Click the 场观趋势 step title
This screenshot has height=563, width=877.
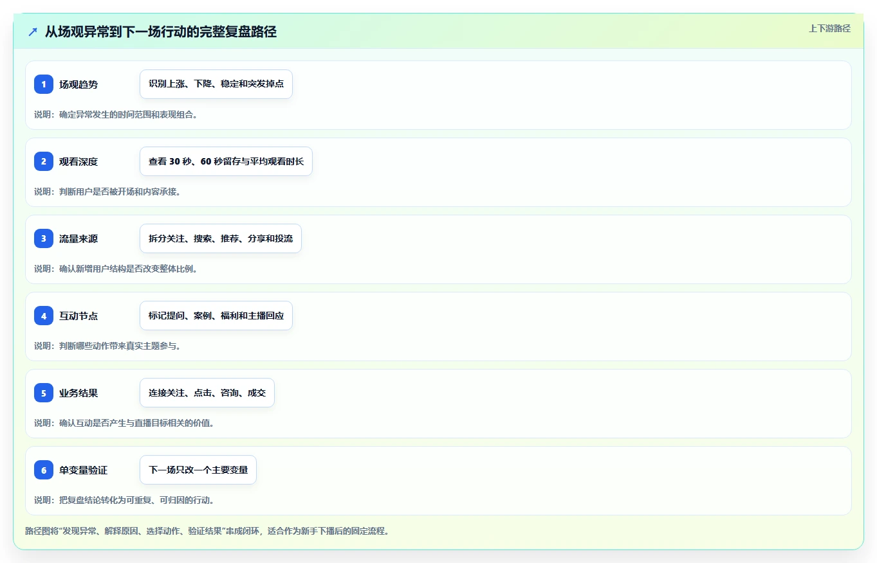78,84
